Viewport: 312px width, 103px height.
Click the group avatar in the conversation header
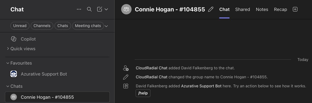tap(126, 9)
